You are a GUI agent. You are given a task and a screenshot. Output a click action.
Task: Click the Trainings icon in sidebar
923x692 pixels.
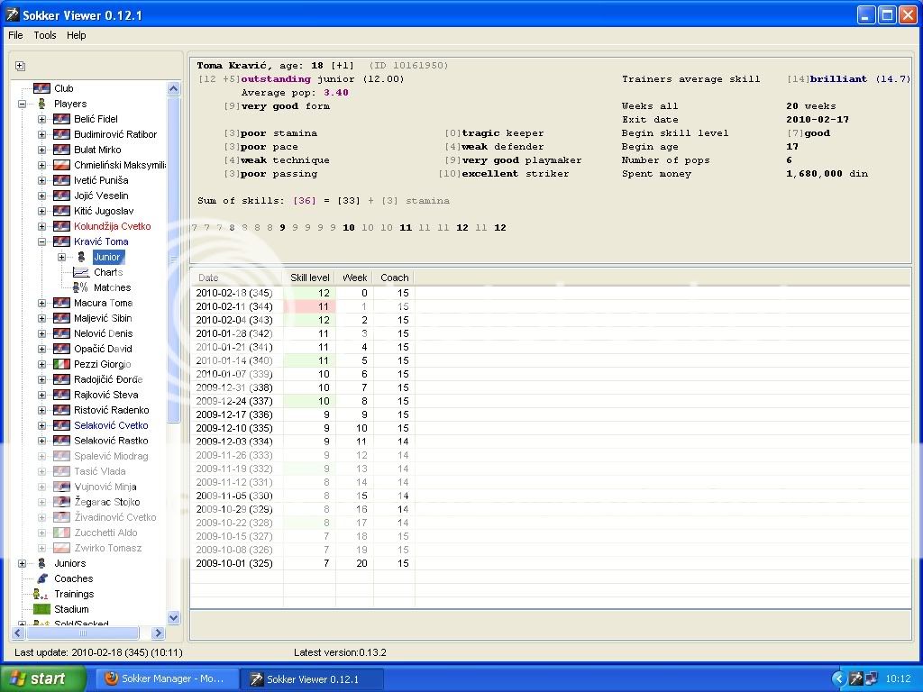41,594
